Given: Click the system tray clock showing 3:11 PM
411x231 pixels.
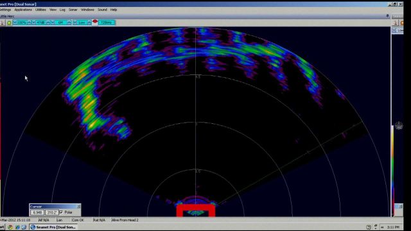Looking at the screenshot, I should click(x=394, y=227).
